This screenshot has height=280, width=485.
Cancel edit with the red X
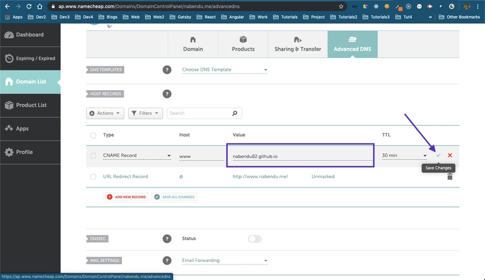click(450, 155)
